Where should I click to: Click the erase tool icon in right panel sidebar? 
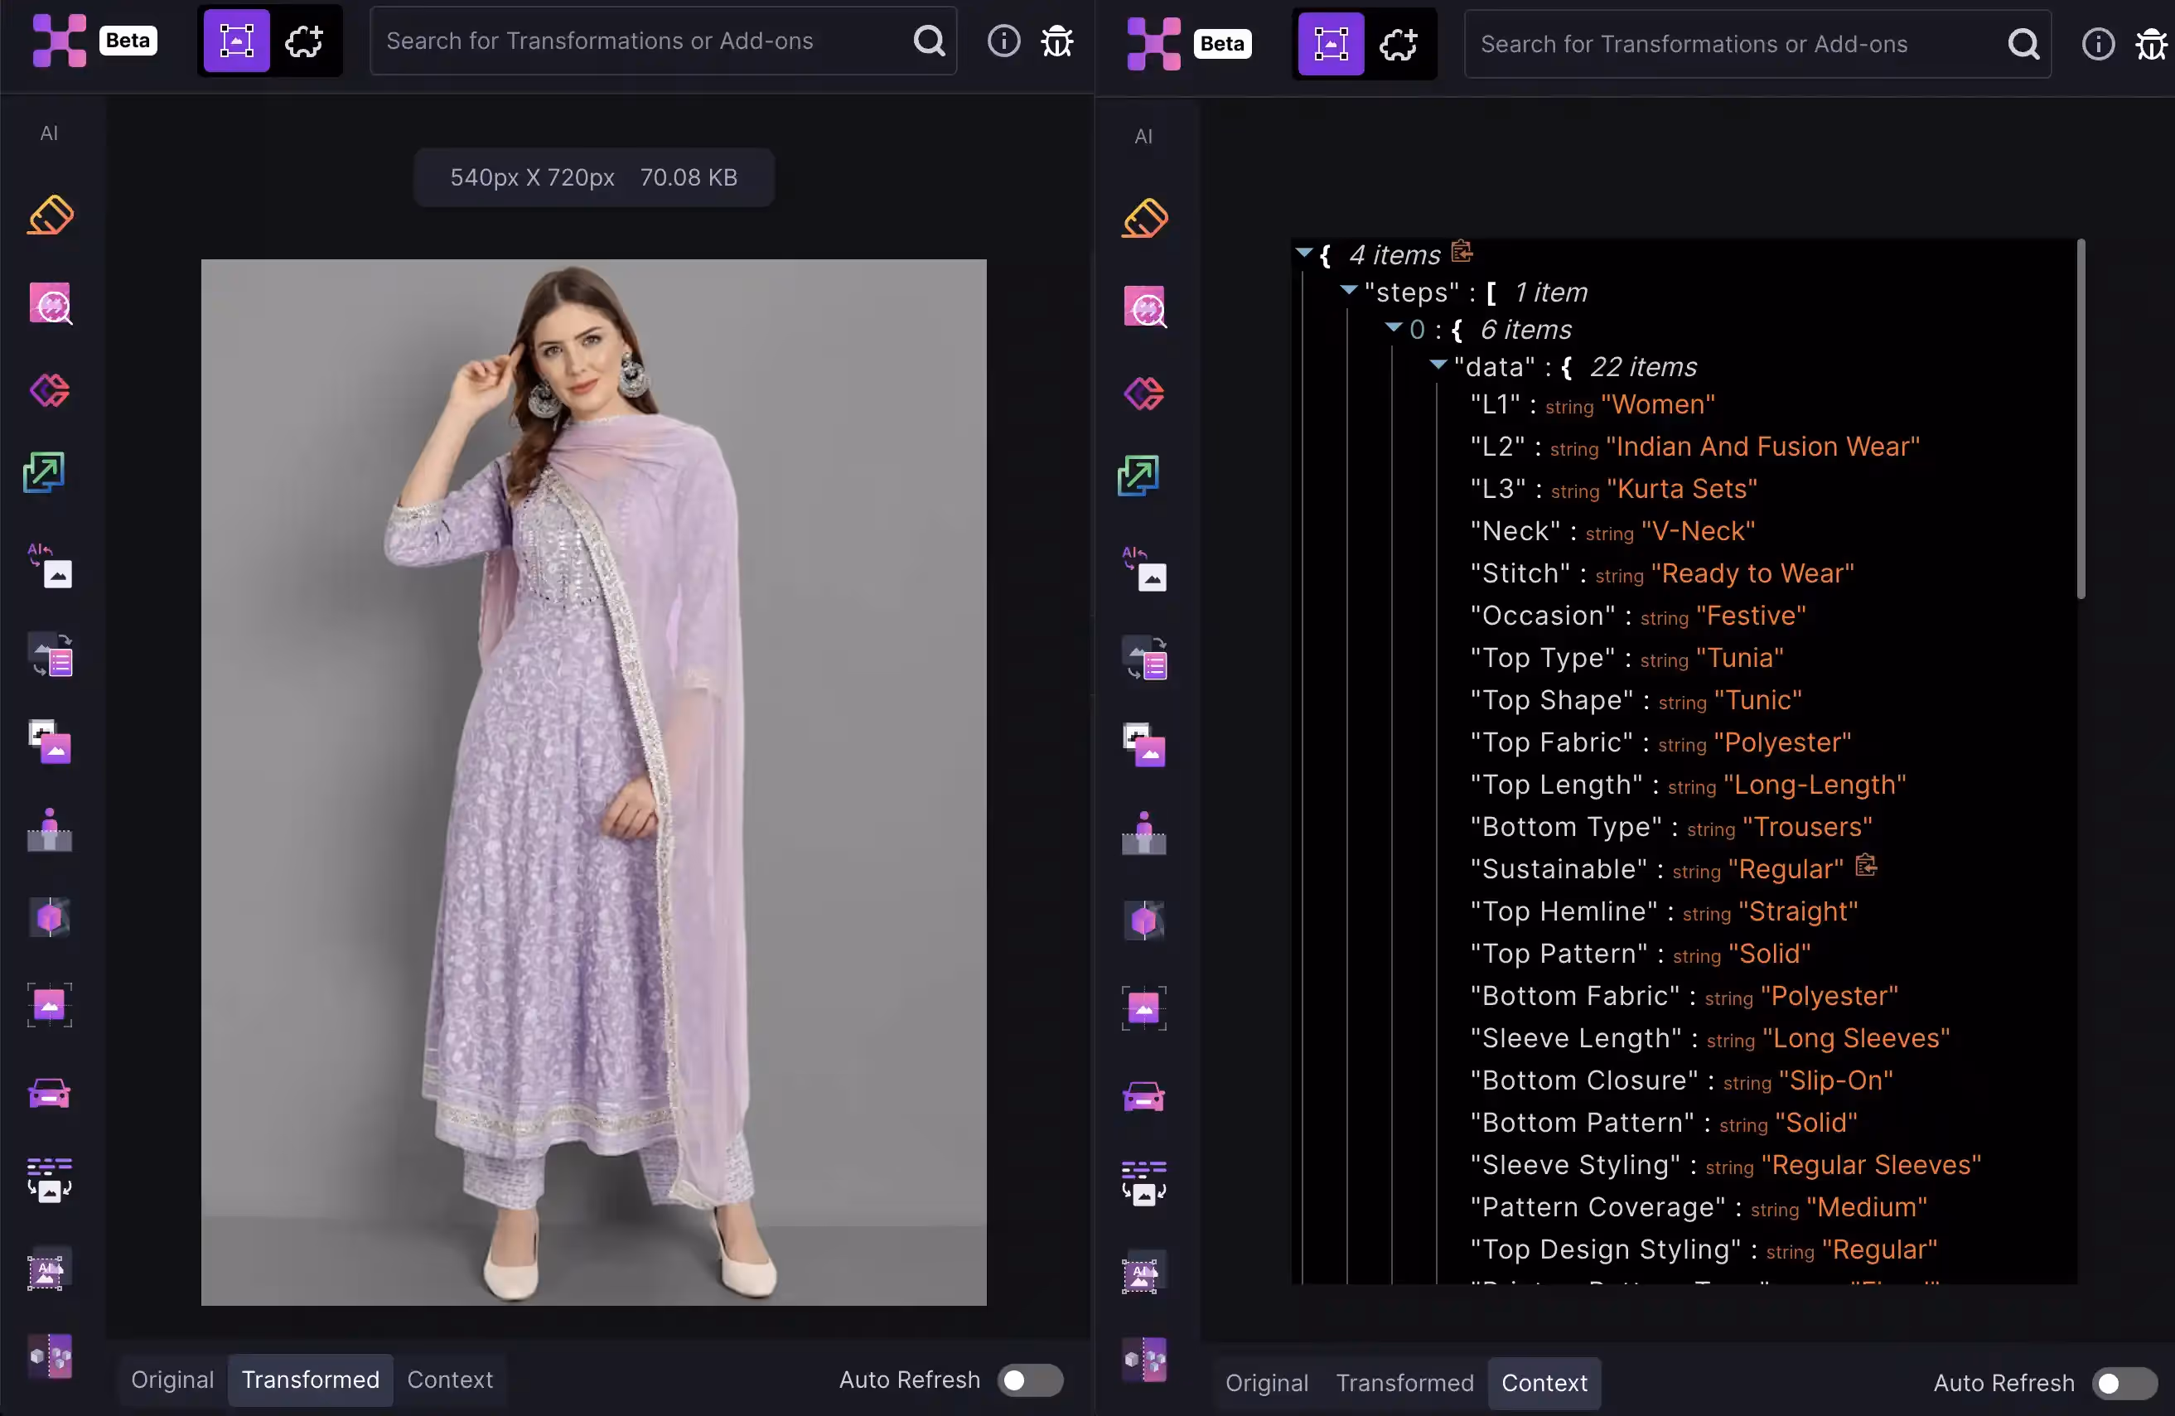point(1144,220)
